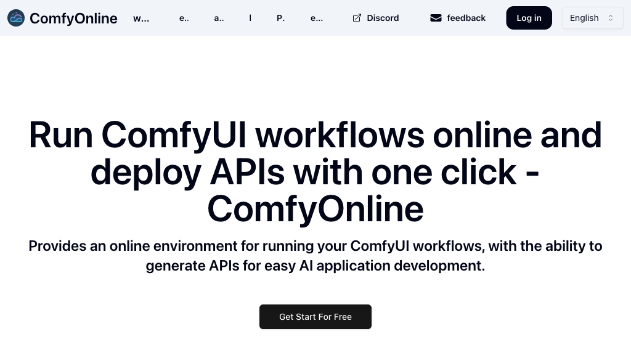Select the truncated "l" navigation item

coord(250,18)
